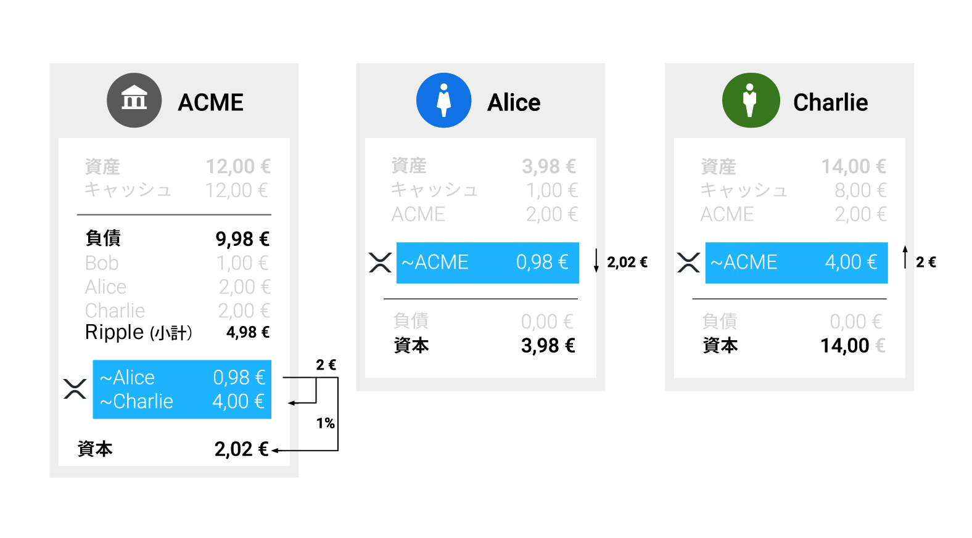This screenshot has height=538, width=972.
Task: Click the ACME bank building icon
Action: click(x=134, y=100)
